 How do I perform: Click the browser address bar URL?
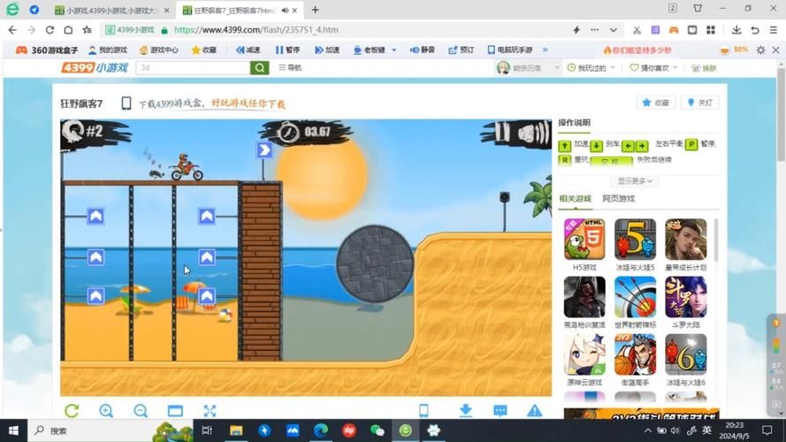coord(256,30)
